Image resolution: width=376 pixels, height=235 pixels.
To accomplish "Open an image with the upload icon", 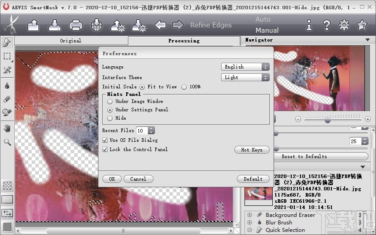I will coord(33,25).
